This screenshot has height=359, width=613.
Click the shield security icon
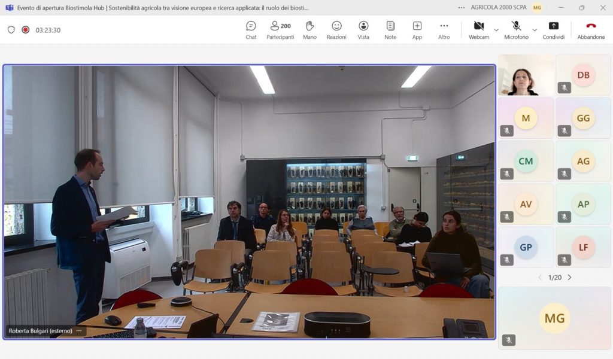tap(11, 30)
